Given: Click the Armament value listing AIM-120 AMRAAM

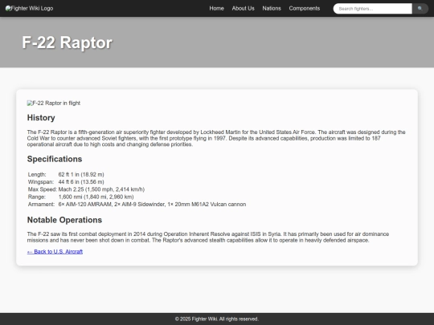Looking at the screenshot, I should click(152, 205).
